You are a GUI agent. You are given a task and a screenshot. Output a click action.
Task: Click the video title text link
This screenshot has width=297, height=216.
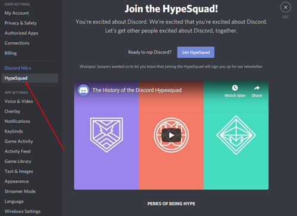tap(137, 90)
